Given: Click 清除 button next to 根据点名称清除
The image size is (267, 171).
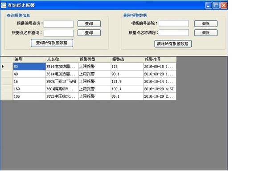Looking at the screenshot, I should coord(205,33).
